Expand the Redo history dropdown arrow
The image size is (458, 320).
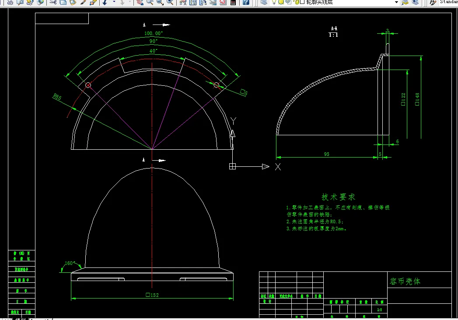point(129,2)
